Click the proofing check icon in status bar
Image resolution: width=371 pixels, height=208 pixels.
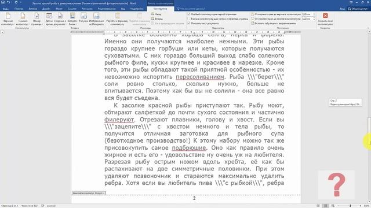pyautogui.click(x=42, y=206)
